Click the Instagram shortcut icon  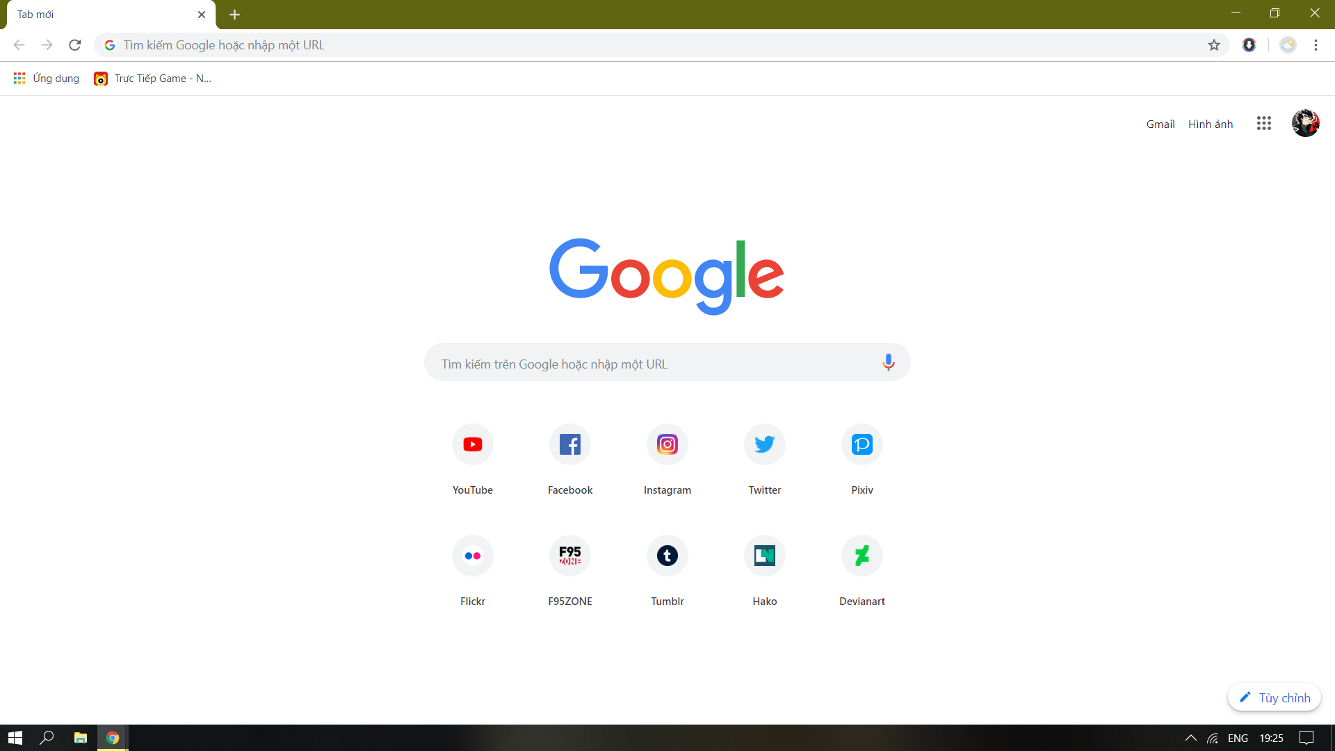click(x=667, y=444)
